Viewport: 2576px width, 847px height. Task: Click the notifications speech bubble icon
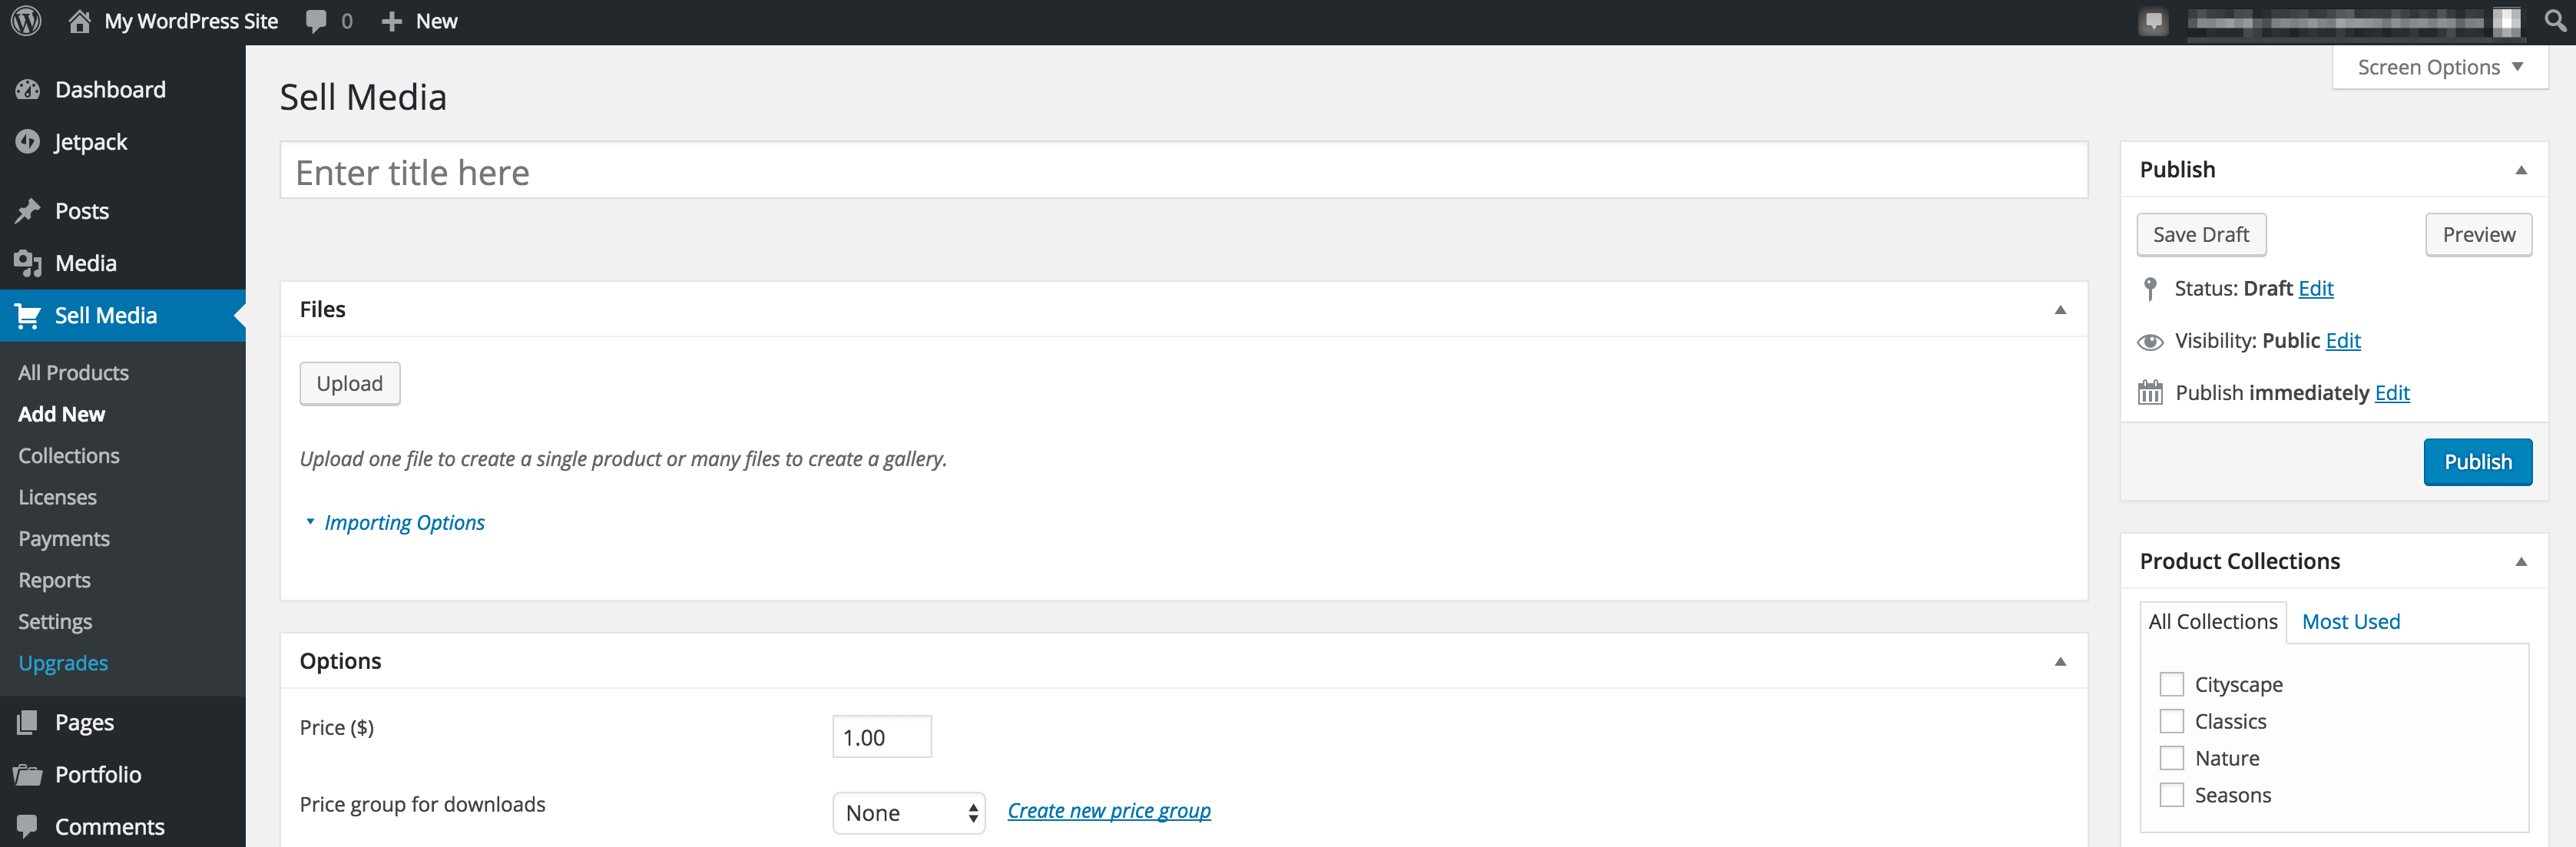coord(2153,21)
